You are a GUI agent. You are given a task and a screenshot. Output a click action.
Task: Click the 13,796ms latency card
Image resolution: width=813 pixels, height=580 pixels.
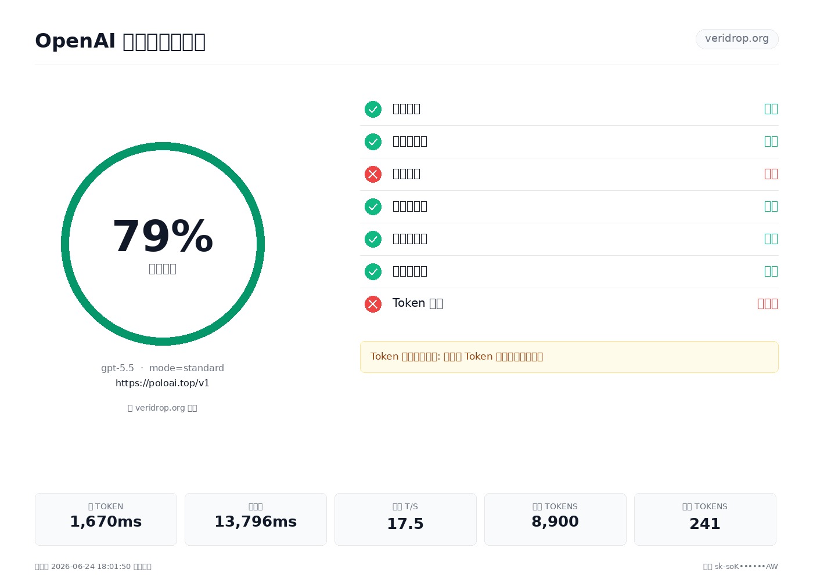pos(256,519)
